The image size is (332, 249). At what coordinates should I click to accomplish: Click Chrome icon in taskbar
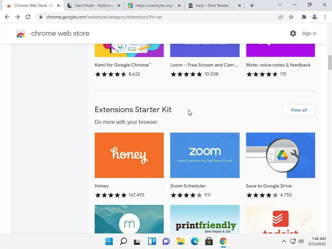coord(223,241)
